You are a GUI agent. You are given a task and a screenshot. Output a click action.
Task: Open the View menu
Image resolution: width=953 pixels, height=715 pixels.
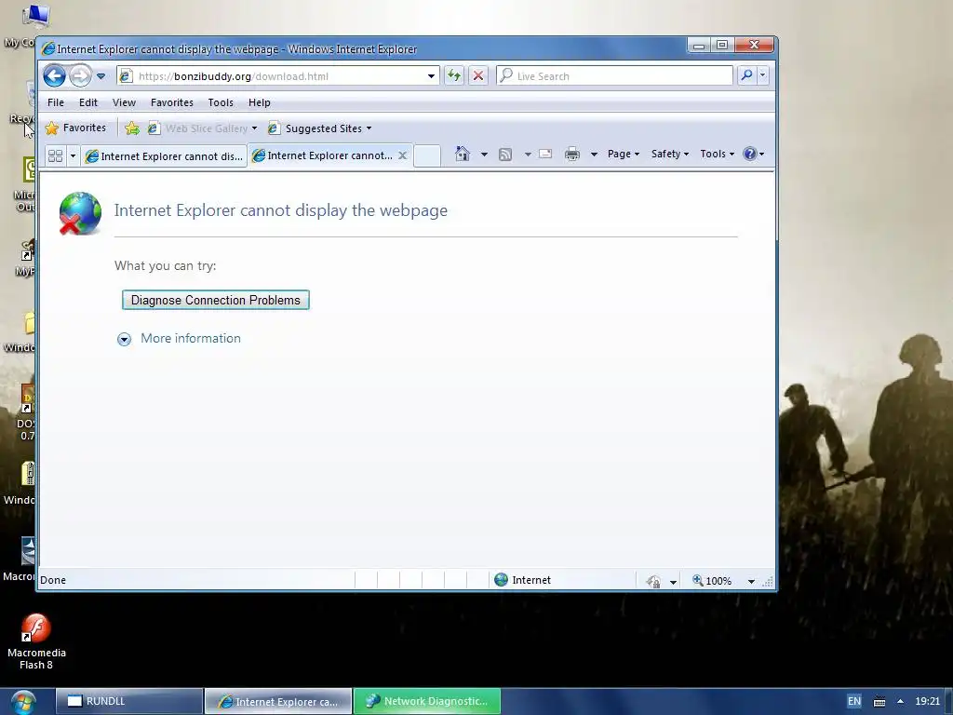click(124, 102)
